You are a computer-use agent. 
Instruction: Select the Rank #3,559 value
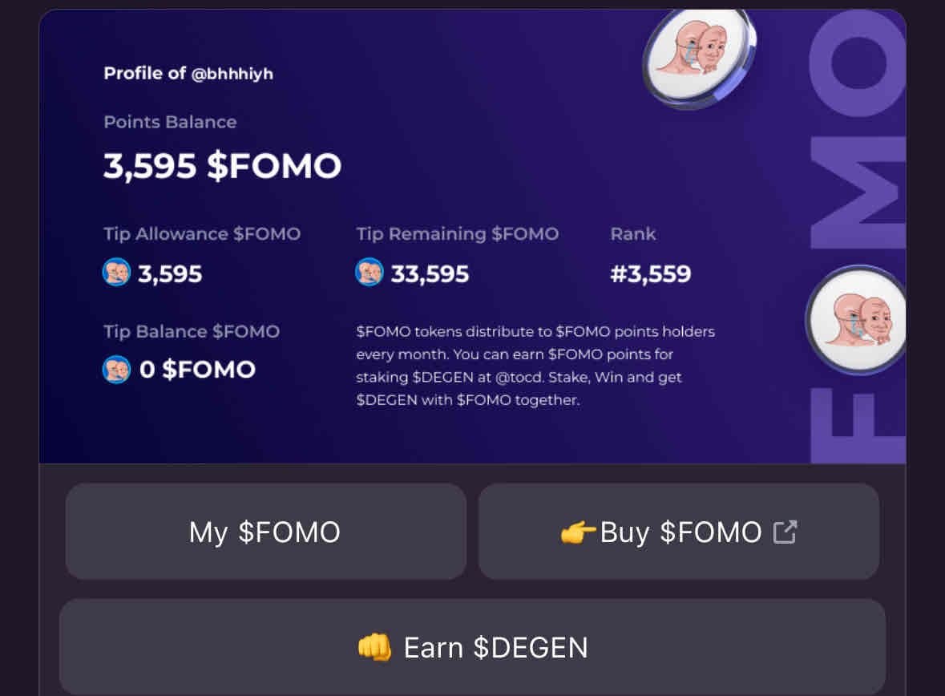(x=650, y=274)
